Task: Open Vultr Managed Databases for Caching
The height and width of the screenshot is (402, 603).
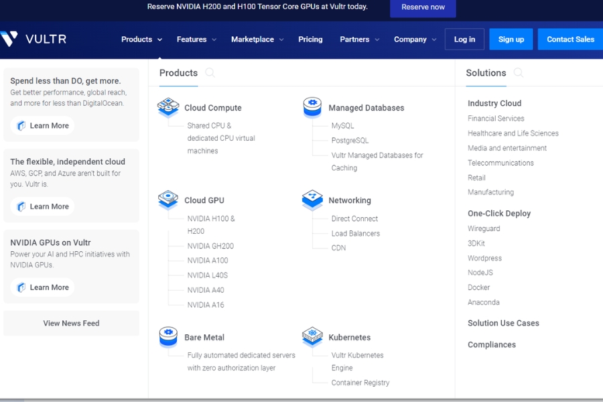Action: [377, 161]
